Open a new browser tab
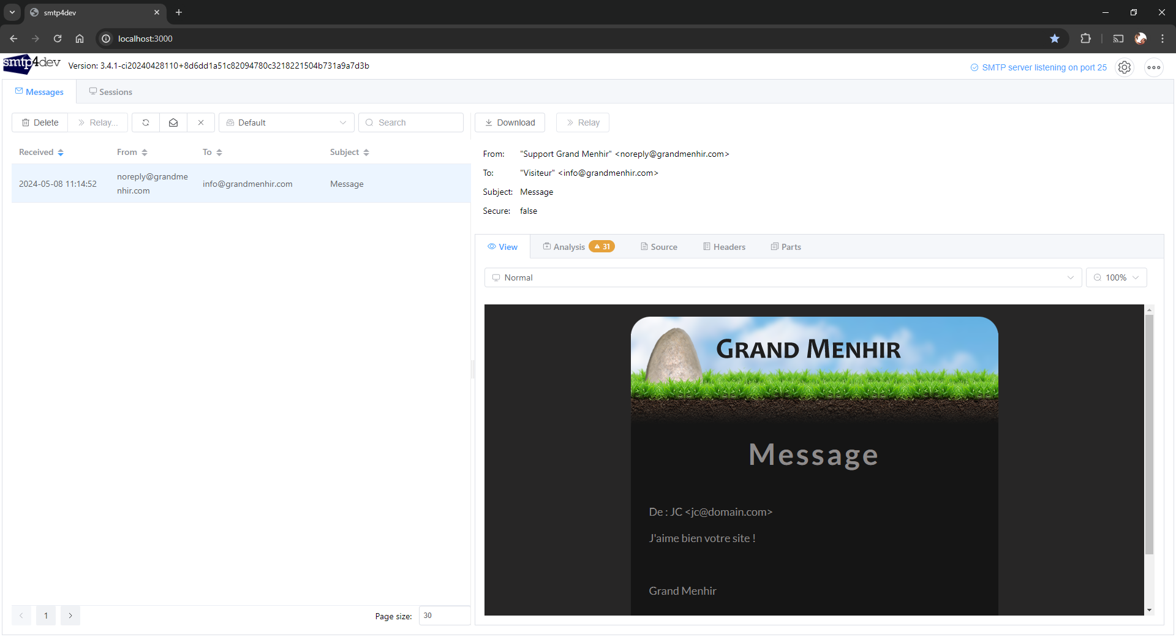The image size is (1176, 637). point(179,12)
